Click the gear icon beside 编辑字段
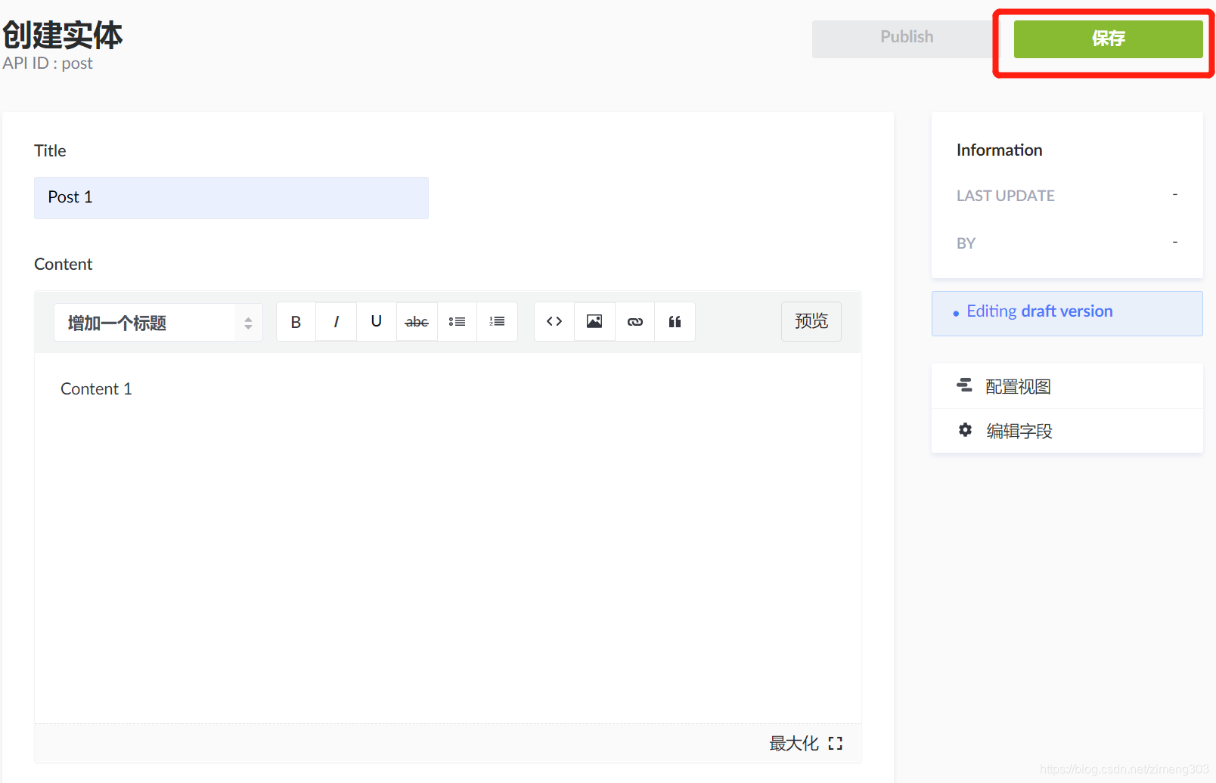This screenshot has height=783, width=1216. pos(965,430)
